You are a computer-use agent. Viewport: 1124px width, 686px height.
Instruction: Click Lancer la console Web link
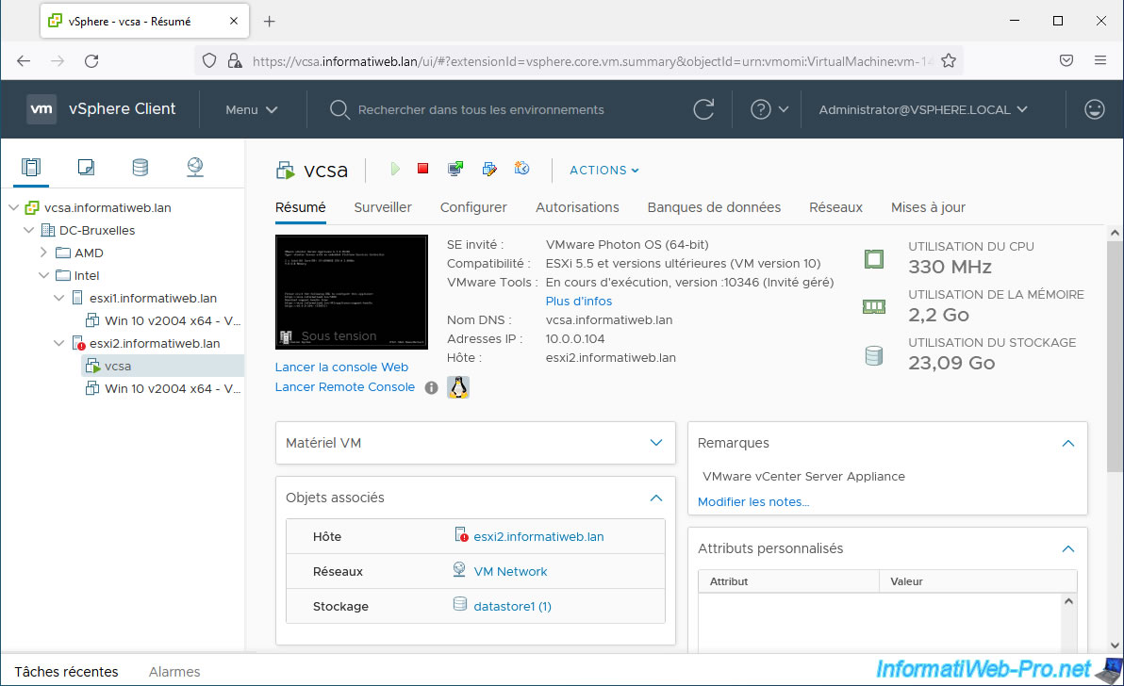[x=341, y=367]
